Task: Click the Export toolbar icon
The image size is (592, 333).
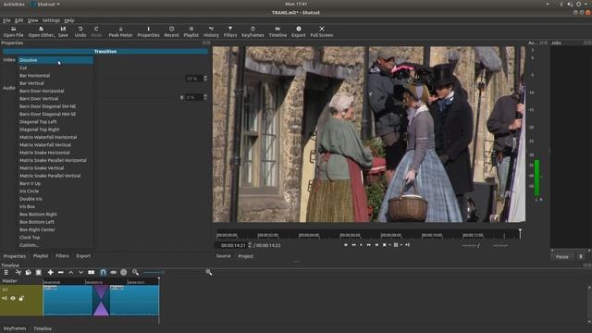Action: click(x=298, y=31)
